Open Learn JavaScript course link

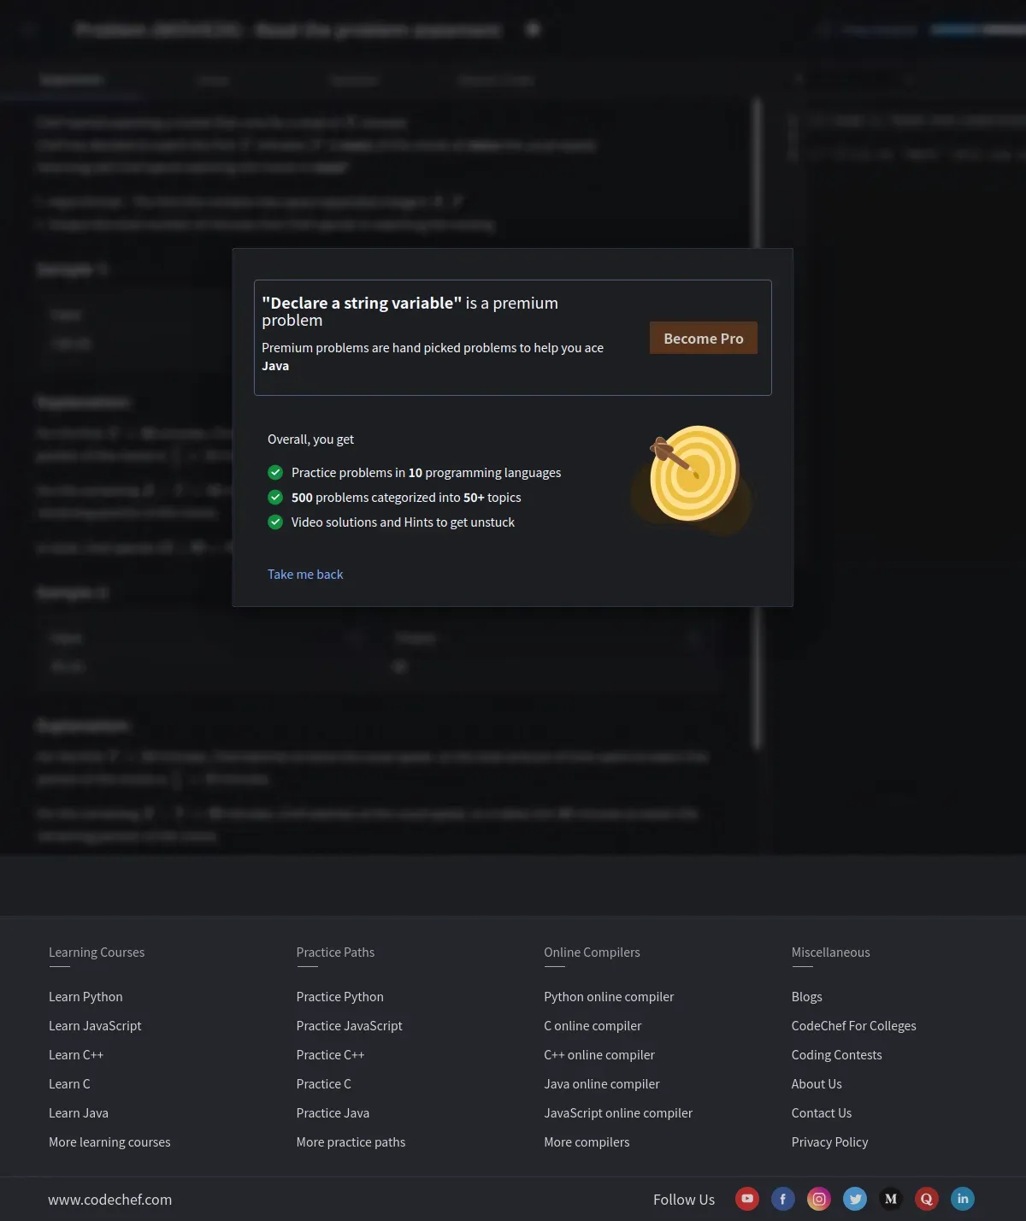tap(95, 1025)
